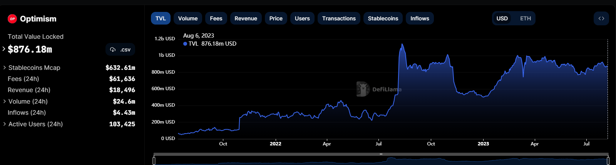Open the embed chart code icon
The height and width of the screenshot is (165, 616).
pos(601,18)
